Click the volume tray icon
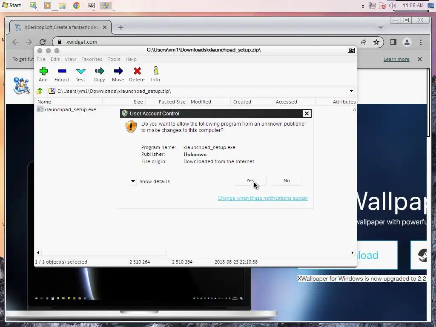The width and height of the screenshot is (436, 327). click(x=392, y=6)
